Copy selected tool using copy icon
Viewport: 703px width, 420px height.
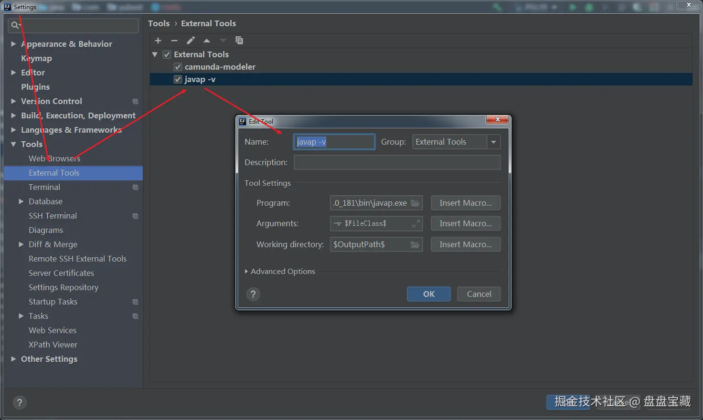239,41
